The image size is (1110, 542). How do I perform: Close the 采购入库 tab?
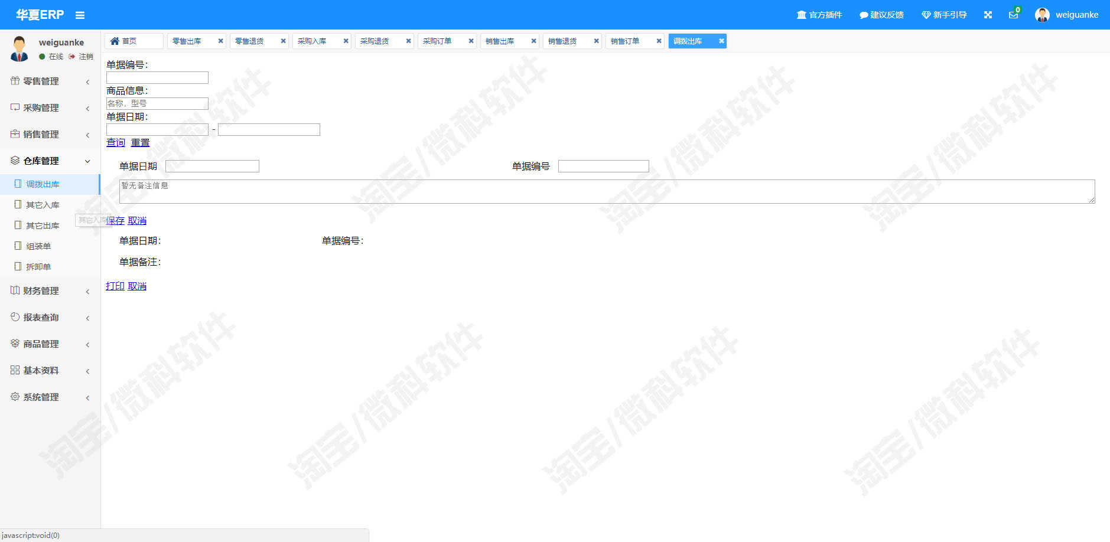tap(346, 41)
